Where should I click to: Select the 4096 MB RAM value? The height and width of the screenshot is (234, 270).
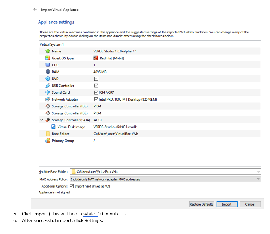point(100,72)
